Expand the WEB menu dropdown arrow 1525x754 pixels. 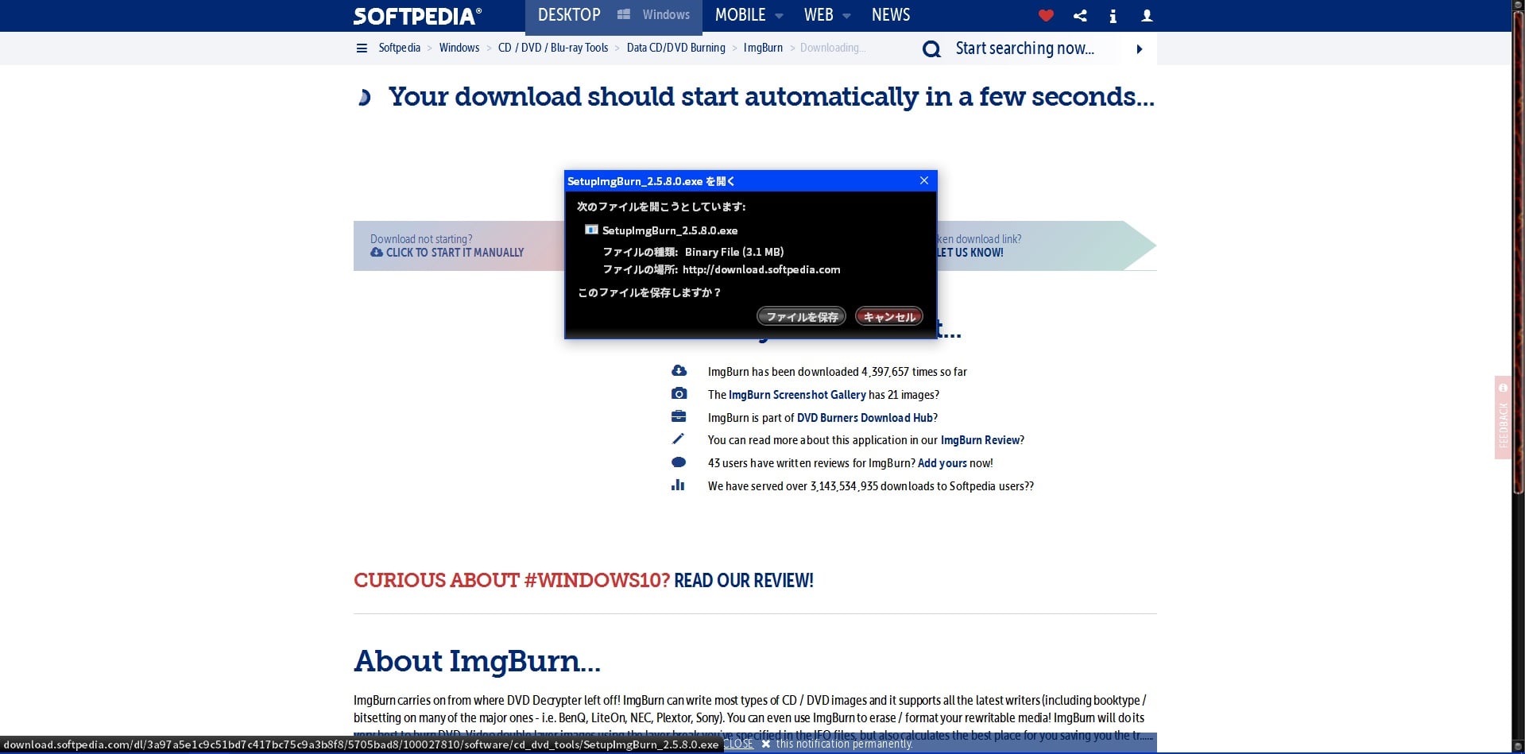point(846,16)
